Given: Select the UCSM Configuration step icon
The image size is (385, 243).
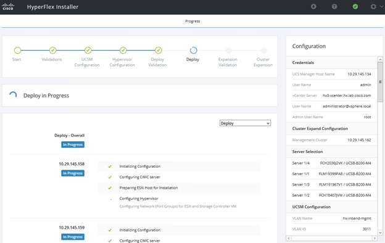Looking at the screenshot, I should click(x=88, y=51).
